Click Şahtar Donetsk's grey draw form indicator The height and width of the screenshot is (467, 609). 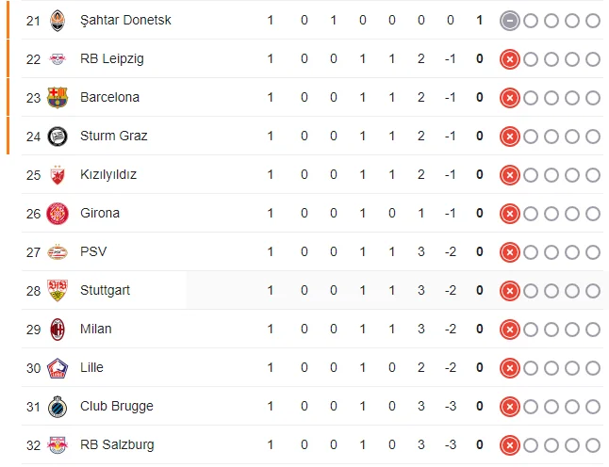[x=509, y=20]
